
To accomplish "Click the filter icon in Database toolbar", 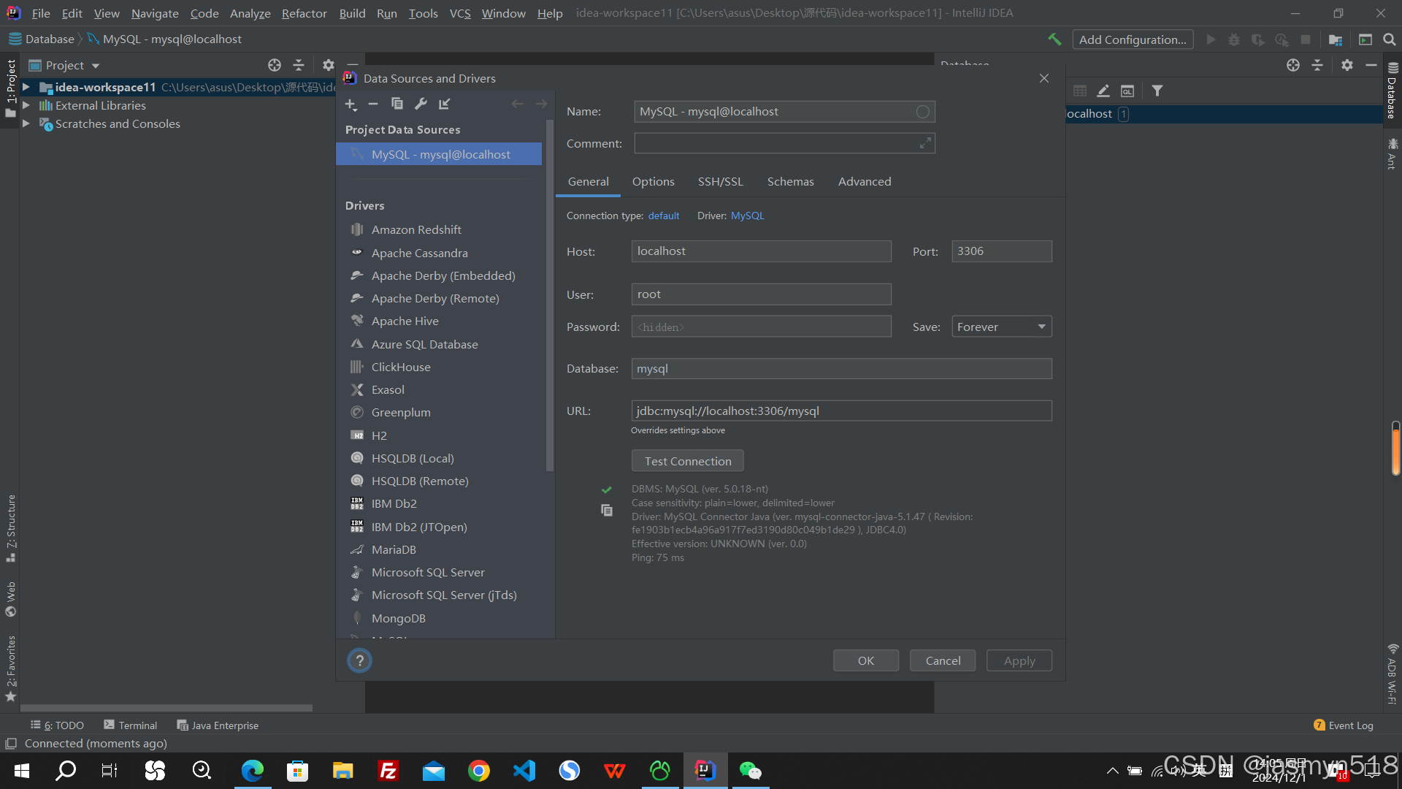I will pos(1157,91).
